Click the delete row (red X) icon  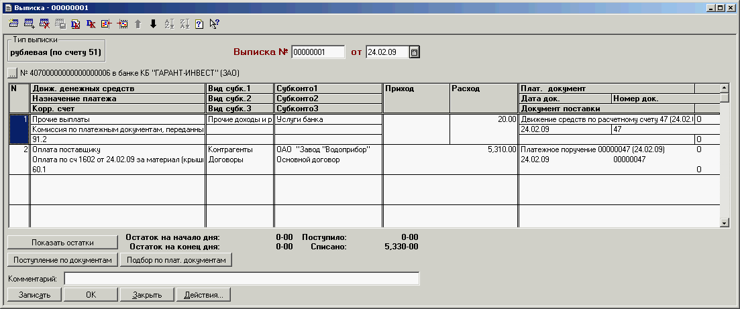tap(44, 24)
